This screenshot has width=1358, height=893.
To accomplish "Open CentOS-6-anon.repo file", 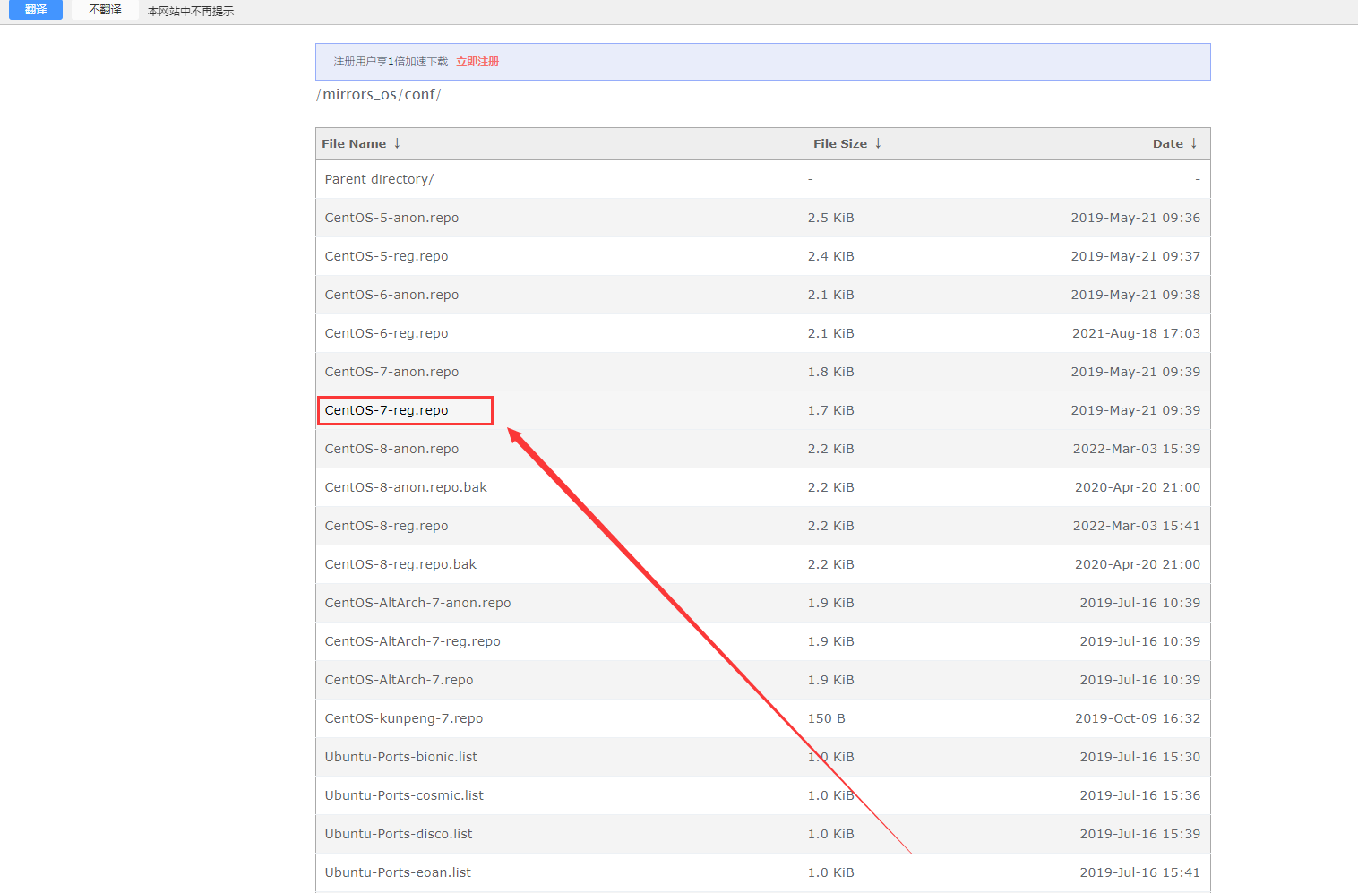I will pyautogui.click(x=391, y=295).
